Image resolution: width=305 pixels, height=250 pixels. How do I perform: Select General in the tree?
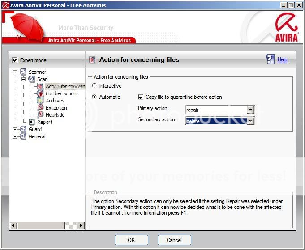[37, 136]
